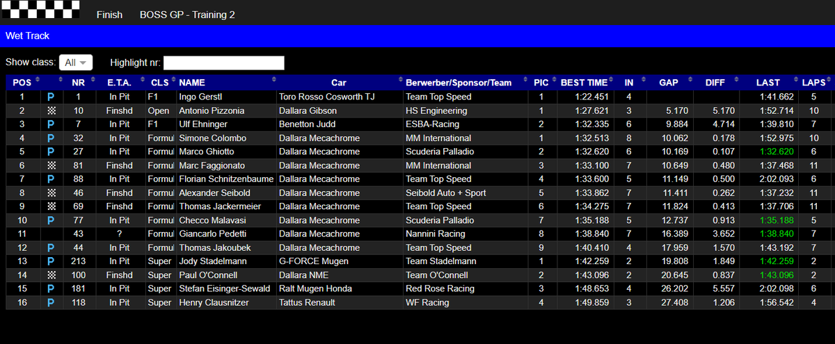The height and width of the screenshot is (344, 835).
Task: Click the finish flag icon for Marc Faggionato
Action: click(51, 165)
